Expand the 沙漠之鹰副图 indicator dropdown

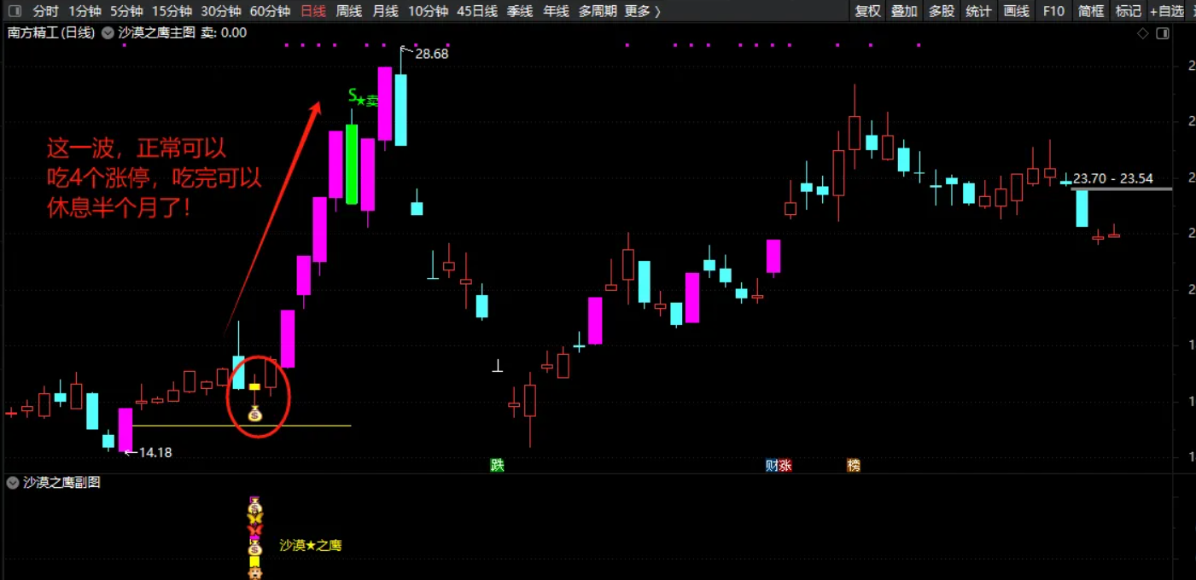click(x=12, y=483)
